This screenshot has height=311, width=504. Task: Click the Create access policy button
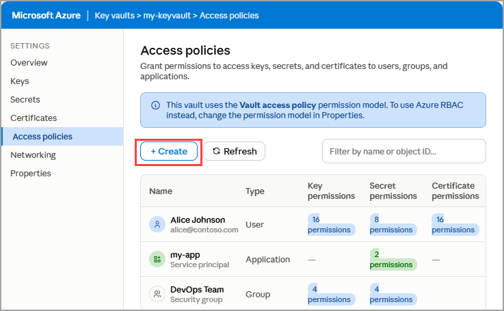tap(169, 151)
